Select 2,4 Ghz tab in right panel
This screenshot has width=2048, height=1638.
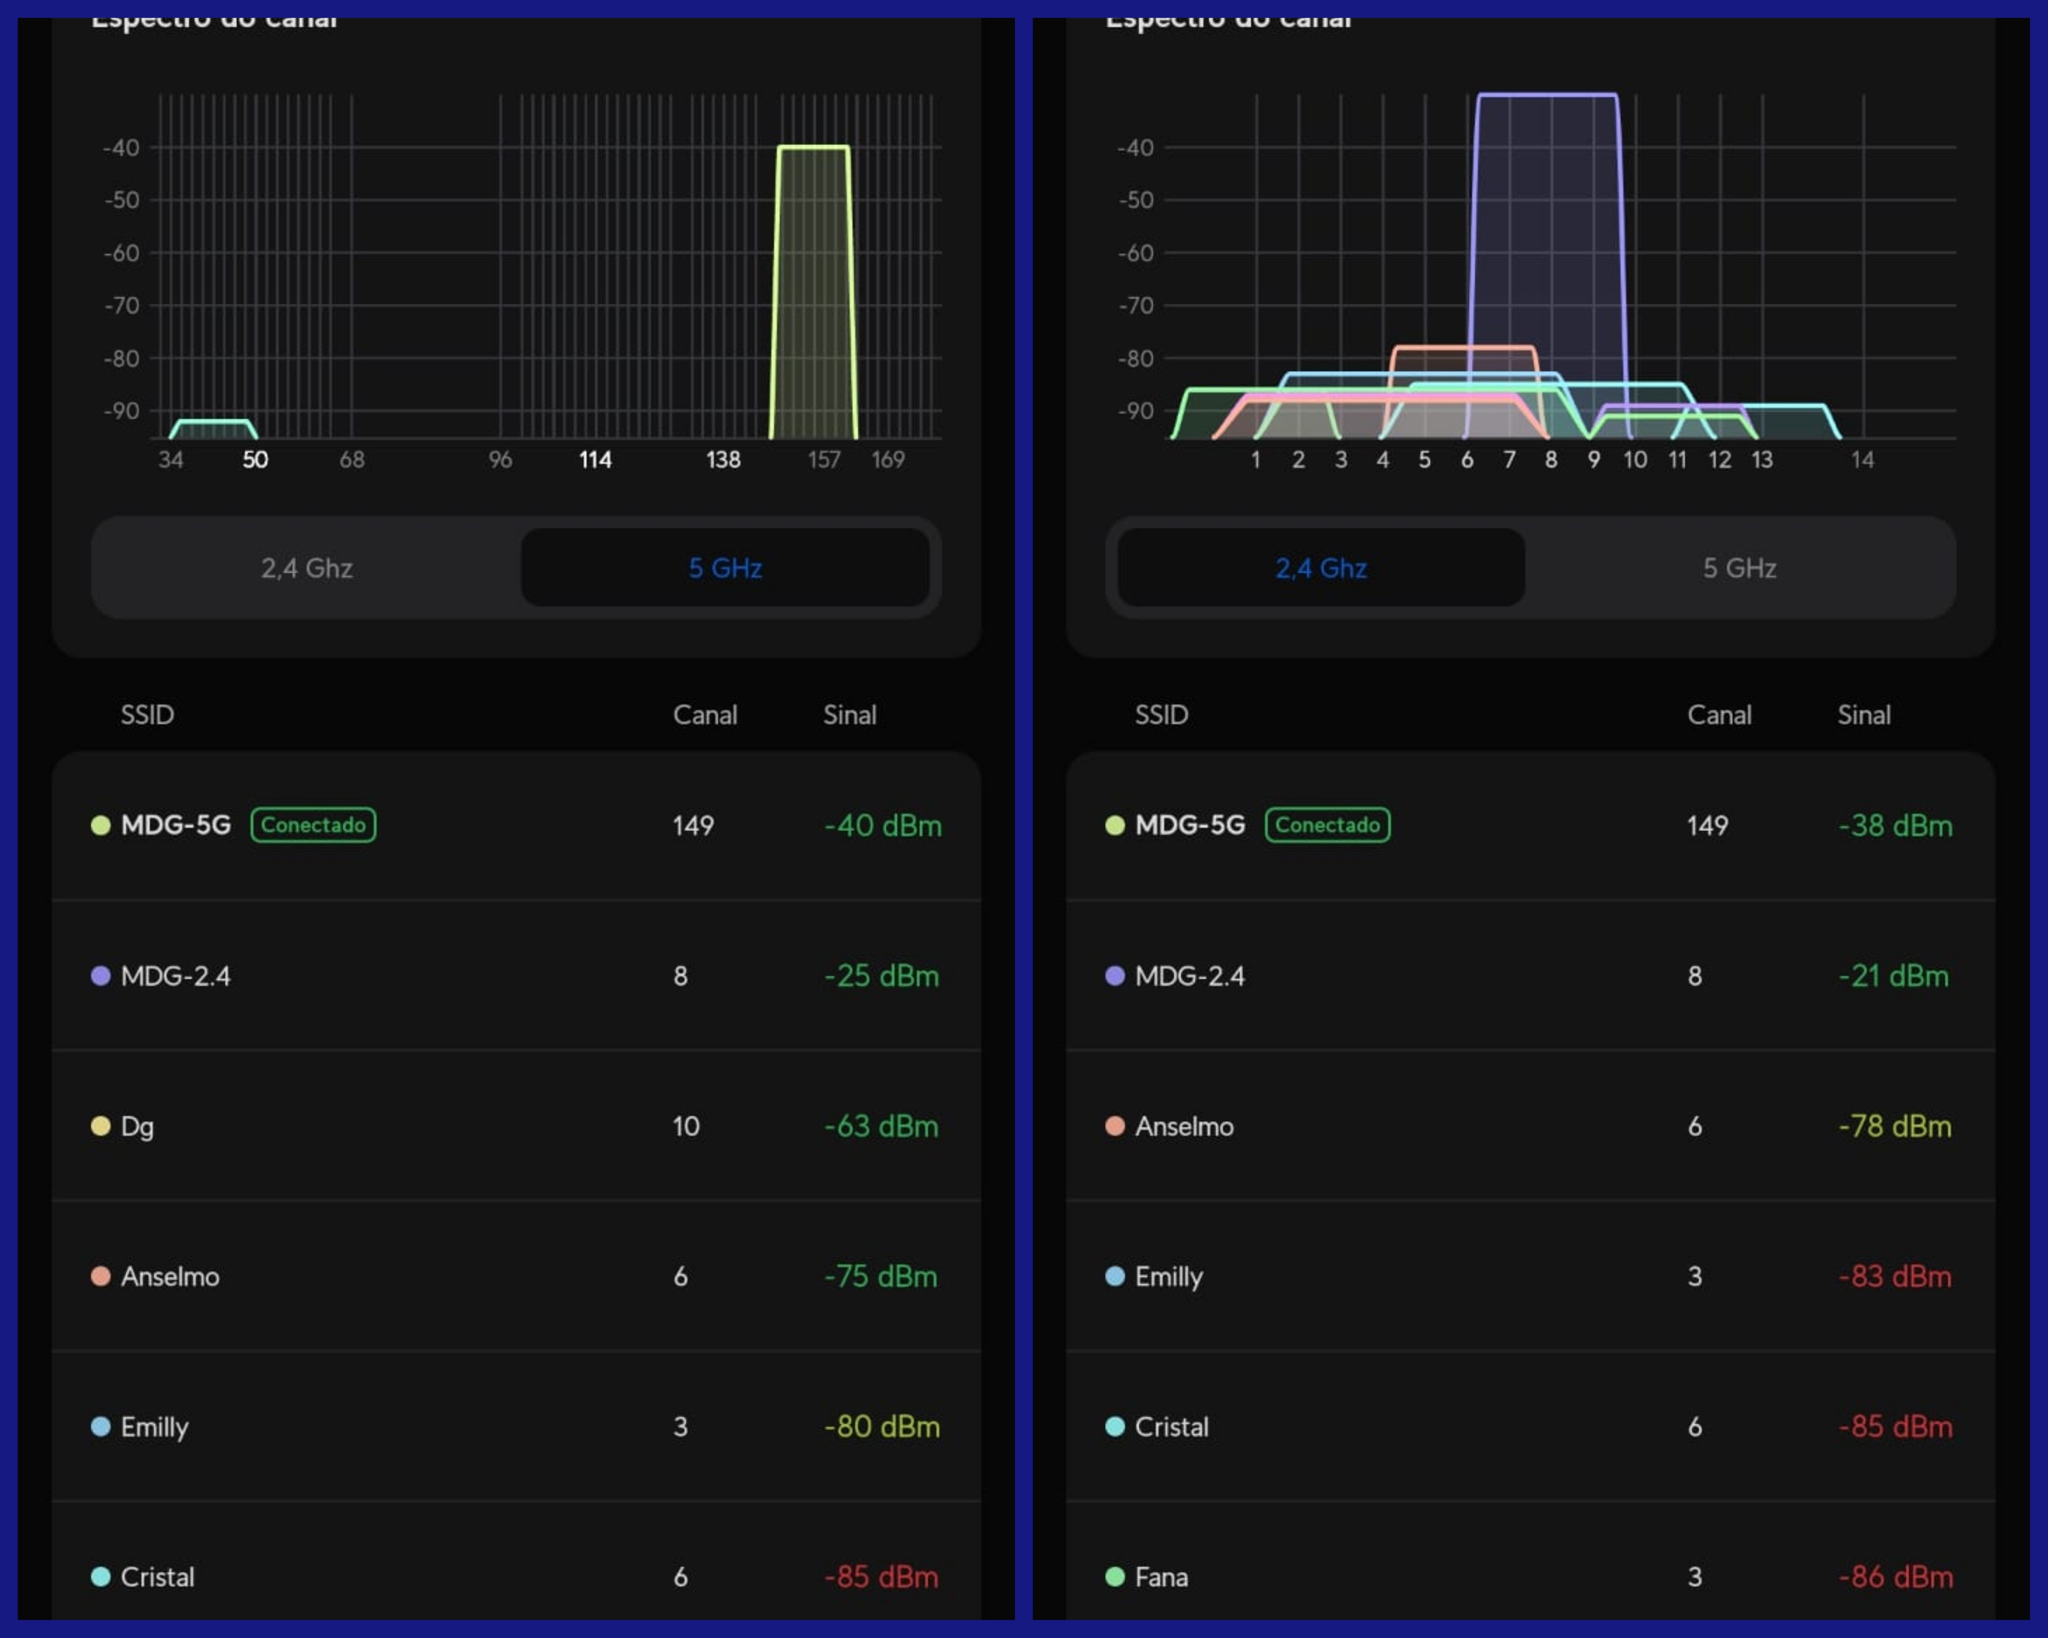pyautogui.click(x=1320, y=568)
